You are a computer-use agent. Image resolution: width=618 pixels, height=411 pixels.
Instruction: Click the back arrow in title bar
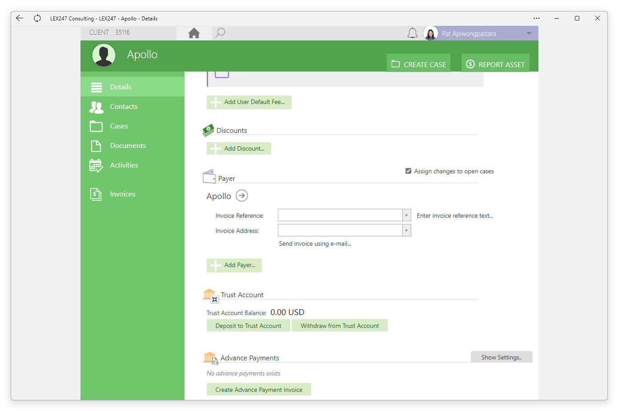(20, 18)
